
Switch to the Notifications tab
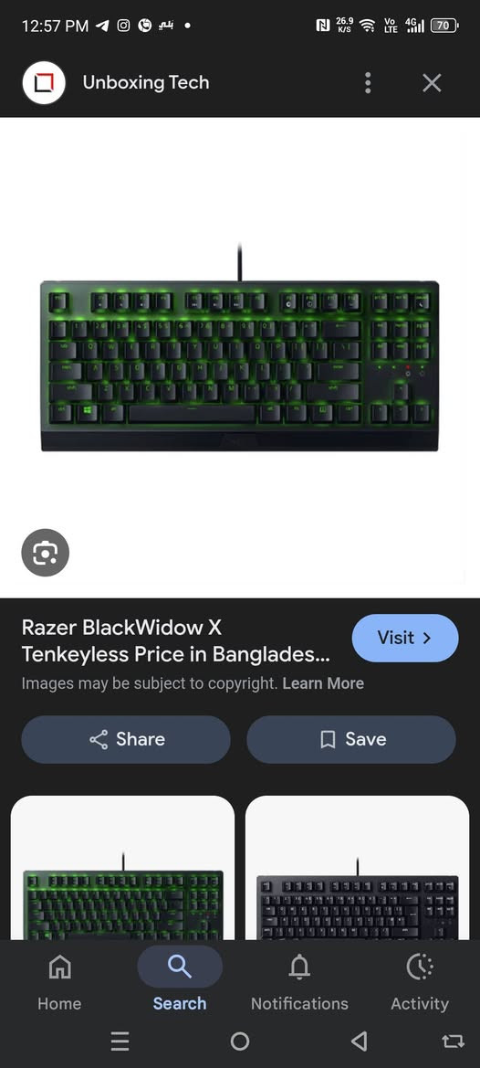299,982
